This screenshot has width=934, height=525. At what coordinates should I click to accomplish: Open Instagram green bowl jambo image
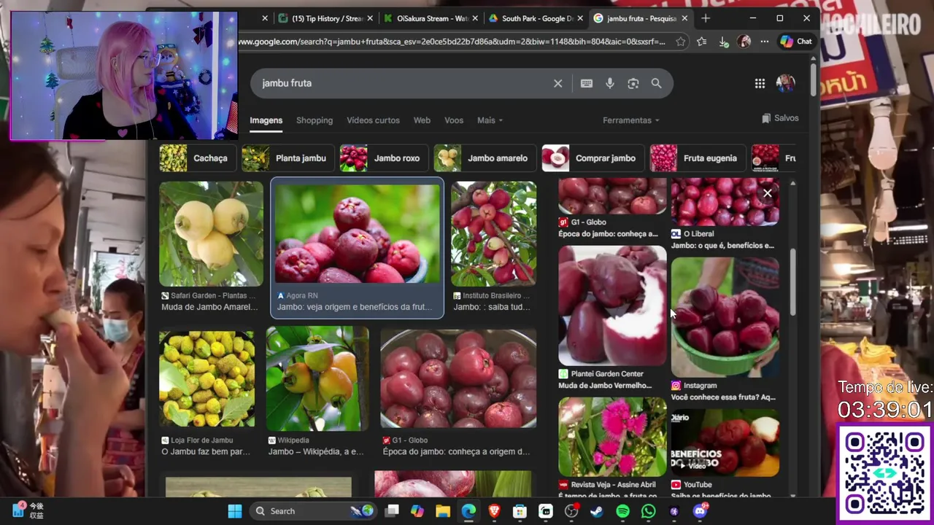pos(725,317)
